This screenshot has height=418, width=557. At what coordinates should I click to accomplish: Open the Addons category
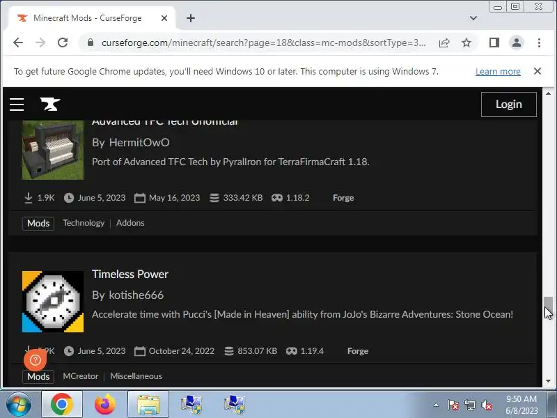pyautogui.click(x=130, y=223)
